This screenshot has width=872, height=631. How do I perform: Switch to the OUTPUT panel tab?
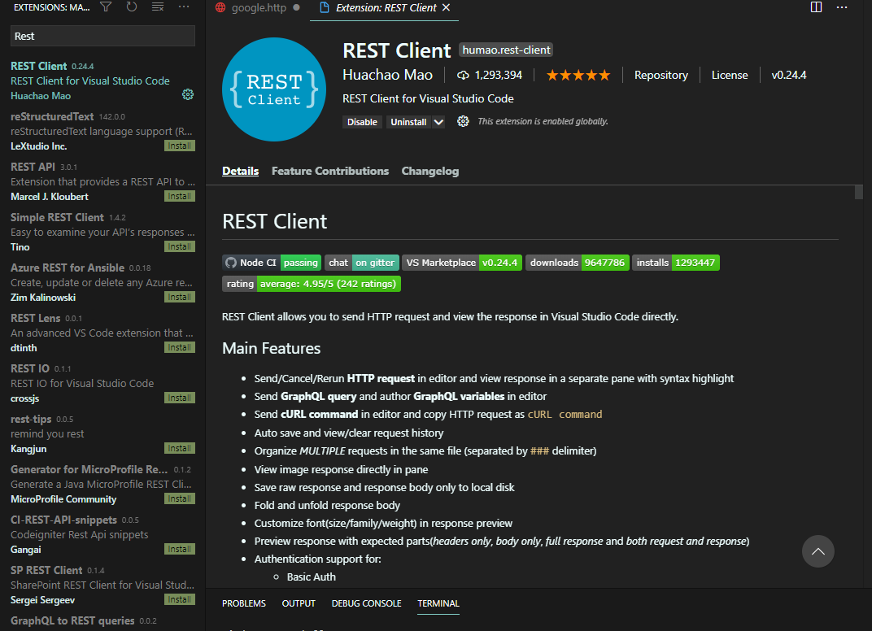299,603
